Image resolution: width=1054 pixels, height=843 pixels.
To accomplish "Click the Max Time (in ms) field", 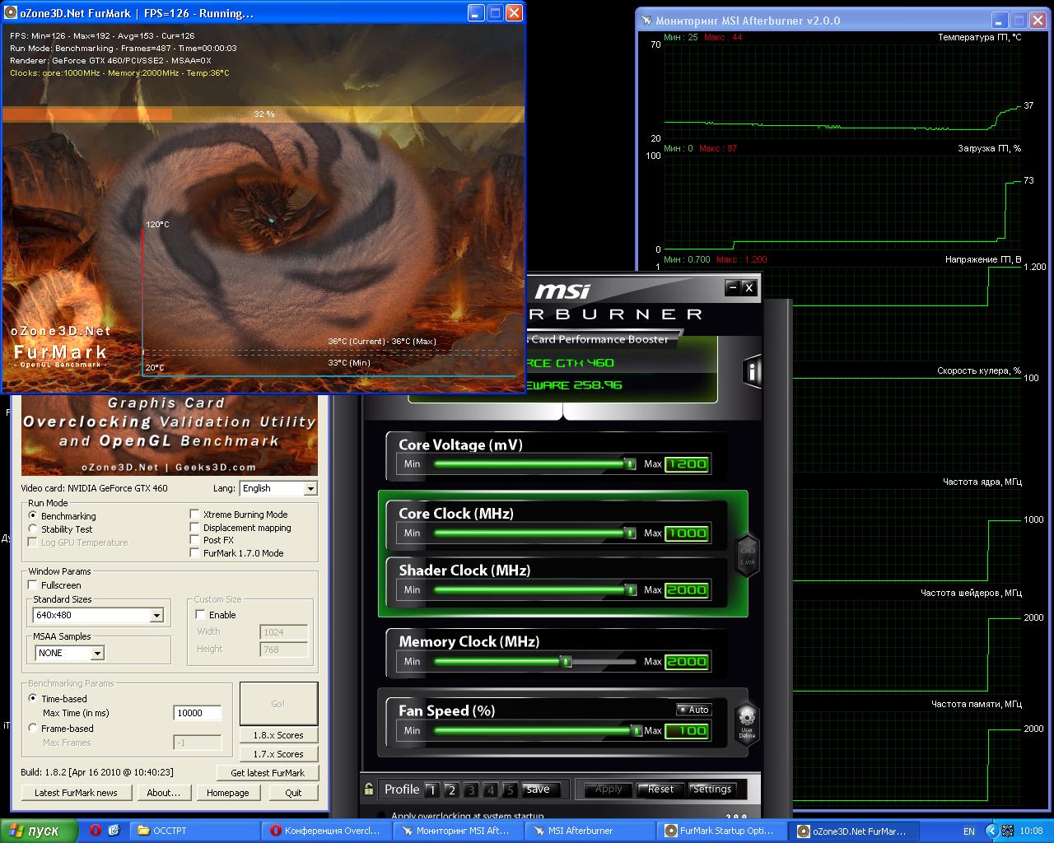I will pyautogui.click(x=198, y=713).
